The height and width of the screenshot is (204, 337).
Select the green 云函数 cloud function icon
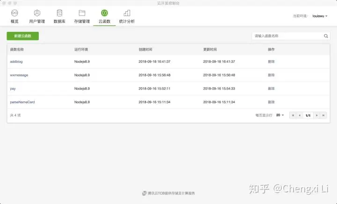104,13
